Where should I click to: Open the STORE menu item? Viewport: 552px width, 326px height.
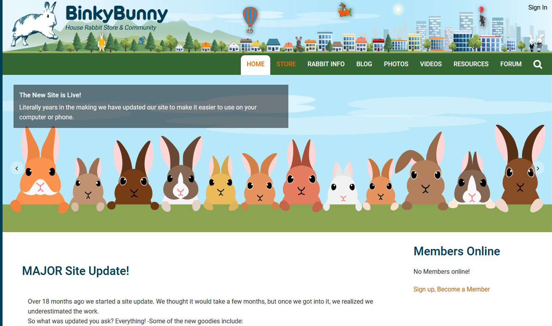pyautogui.click(x=286, y=64)
